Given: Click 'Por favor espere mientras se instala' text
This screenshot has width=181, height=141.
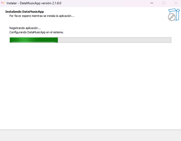Looking at the screenshot, I should click(x=42, y=16).
